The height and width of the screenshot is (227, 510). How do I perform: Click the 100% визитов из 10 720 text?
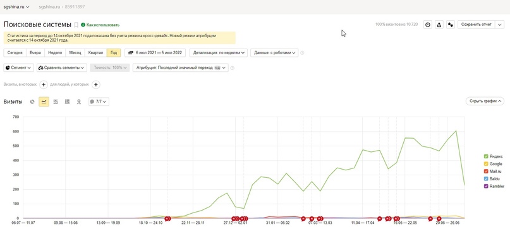[396, 25]
